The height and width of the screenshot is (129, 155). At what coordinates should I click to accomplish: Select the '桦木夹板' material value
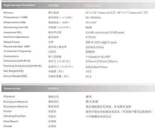(x=92, y=102)
